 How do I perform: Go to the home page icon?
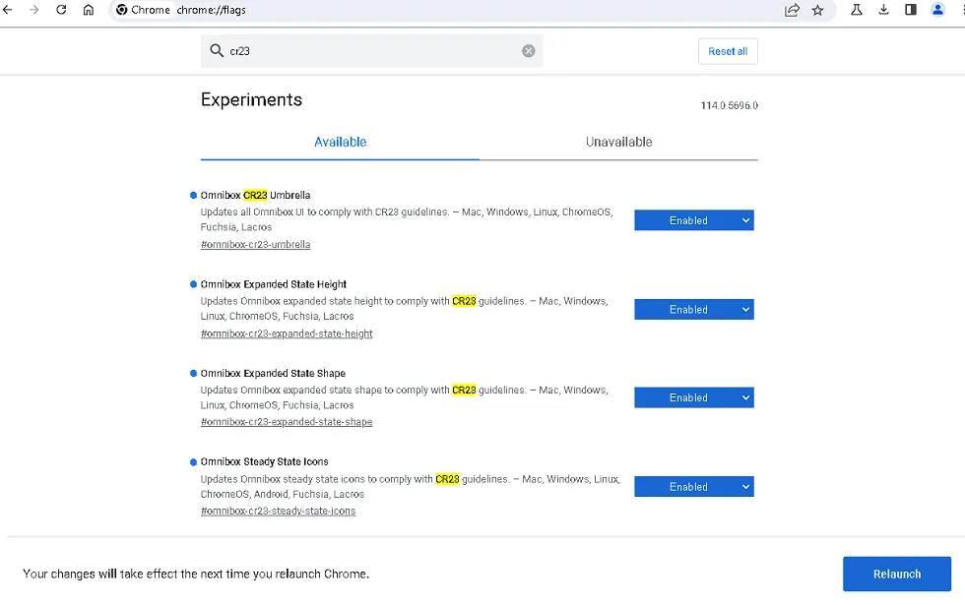pyautogui.click(x=89, y=10)
